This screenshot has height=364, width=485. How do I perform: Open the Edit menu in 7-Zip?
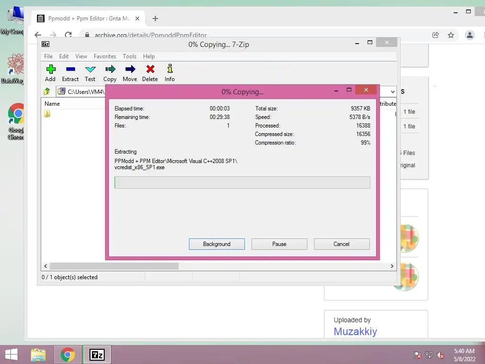coord(64,56)
